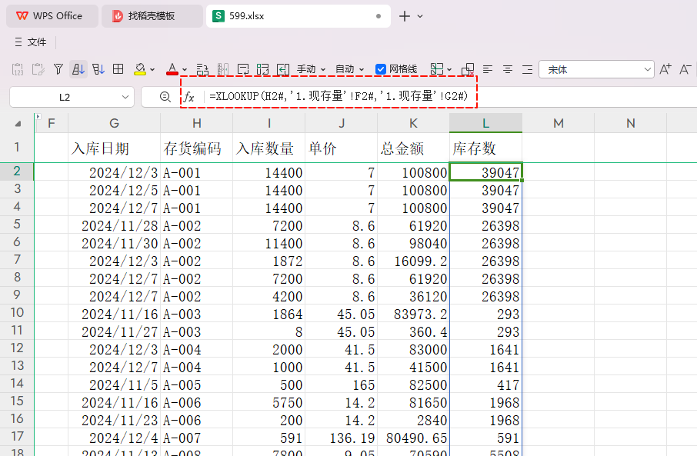Select the 599.xlsx document tab
The height and width of the screenshot is (456, 697).
tap(298, 16)
